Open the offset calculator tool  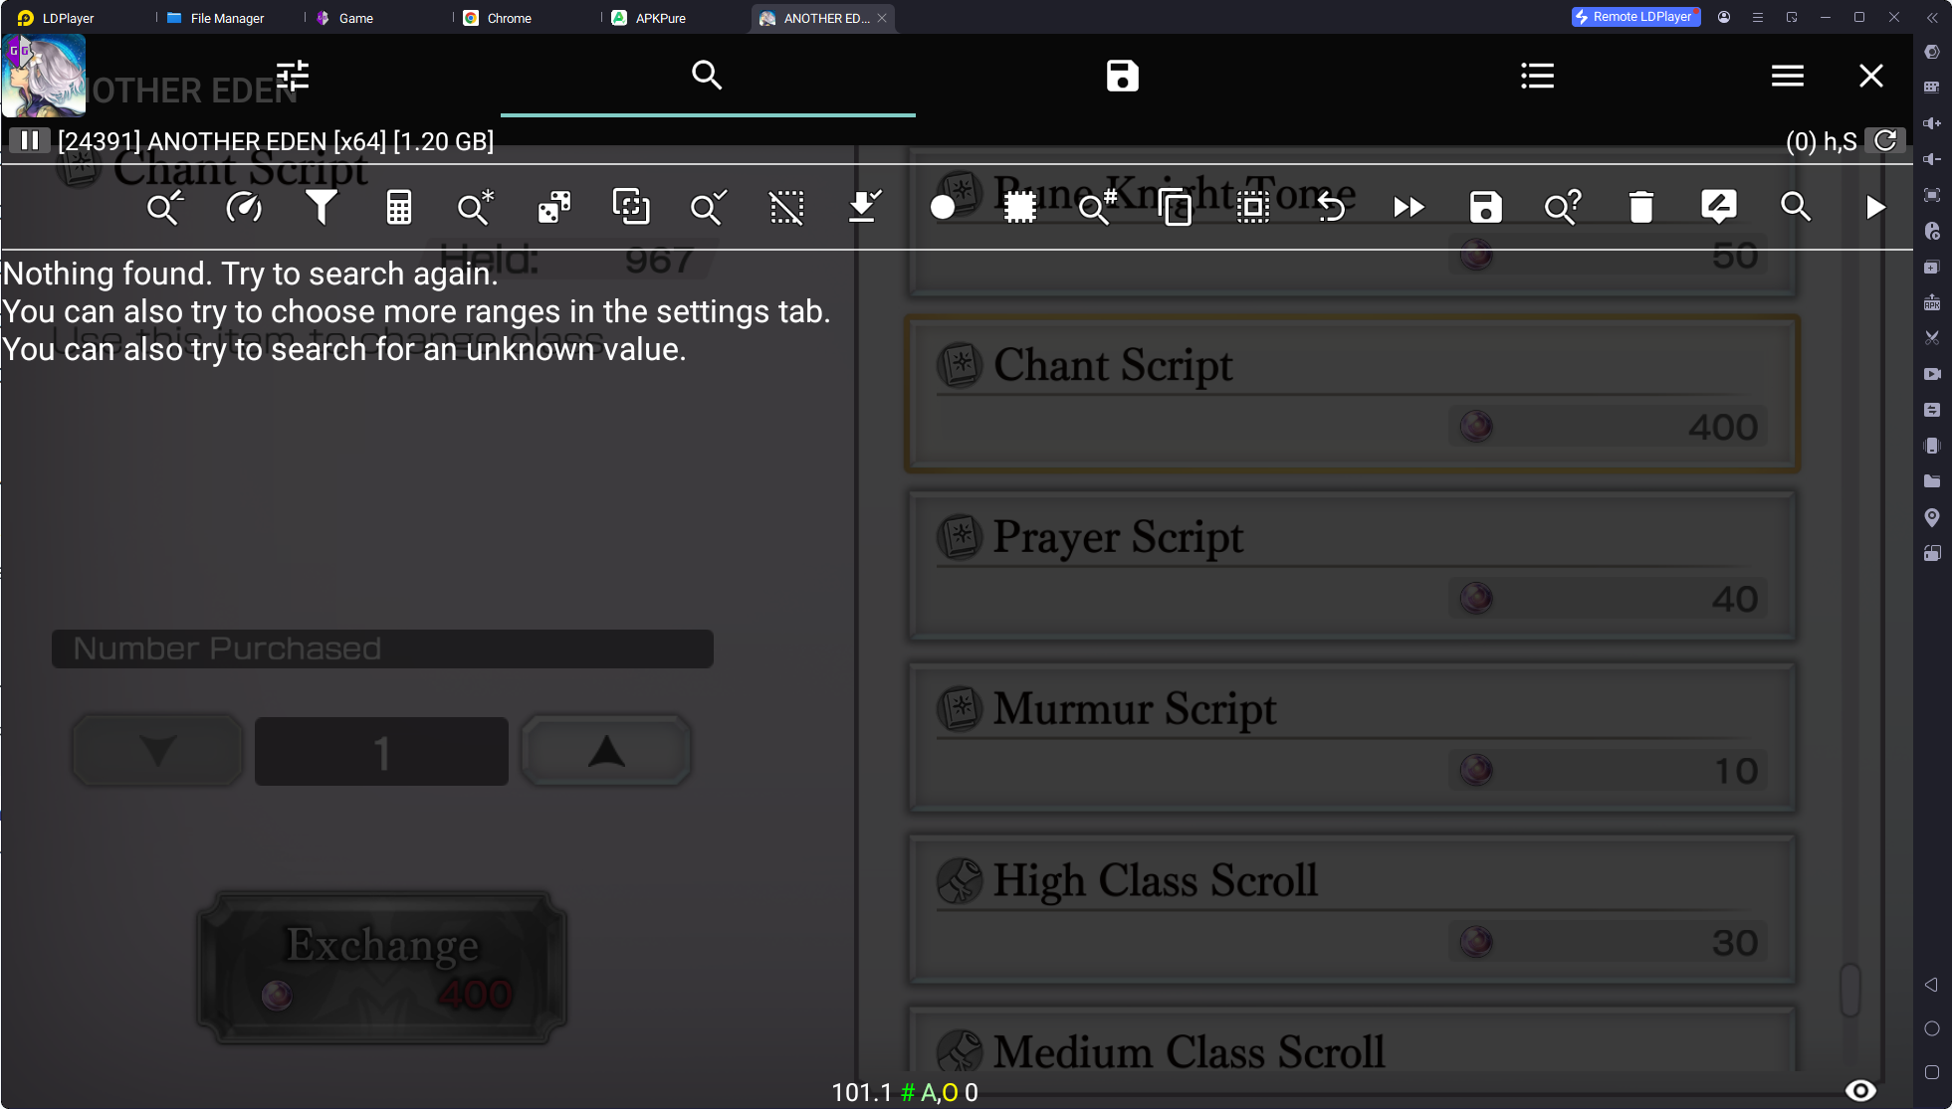pos(399,207)
